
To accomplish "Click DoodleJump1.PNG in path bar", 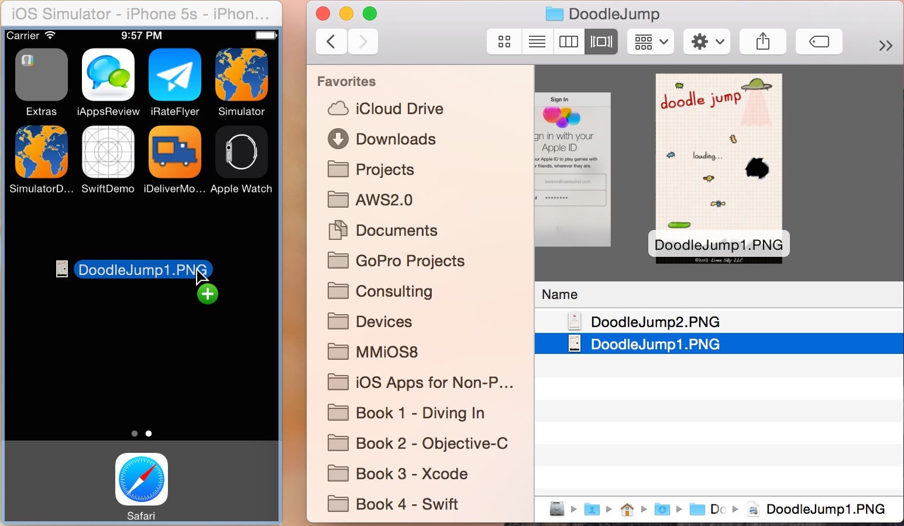I will [x=817, y=509].
